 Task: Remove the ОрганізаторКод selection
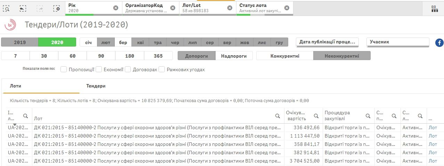point(173,8)
